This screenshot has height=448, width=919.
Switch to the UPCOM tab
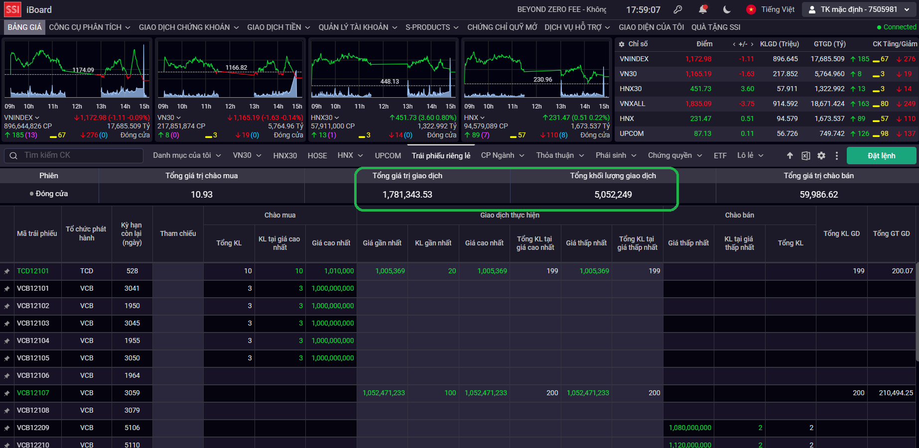point(388,156)
